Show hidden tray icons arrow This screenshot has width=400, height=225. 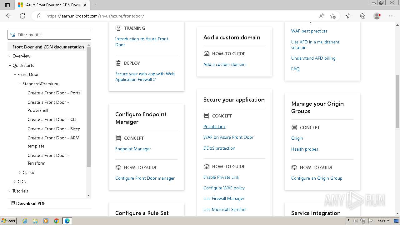(x=349, y=221)
